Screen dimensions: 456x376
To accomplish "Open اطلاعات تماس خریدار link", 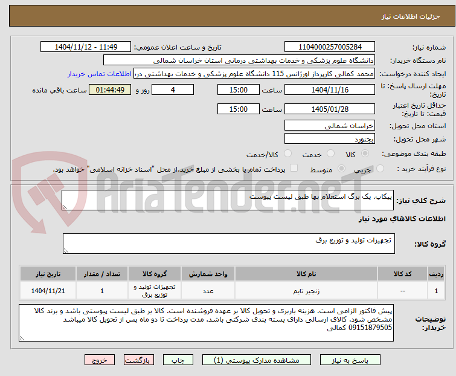I will click(100, 74).
